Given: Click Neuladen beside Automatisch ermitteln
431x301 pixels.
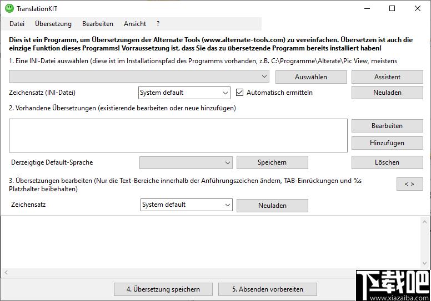Looking at the screenshot, I should coord(387,93).
